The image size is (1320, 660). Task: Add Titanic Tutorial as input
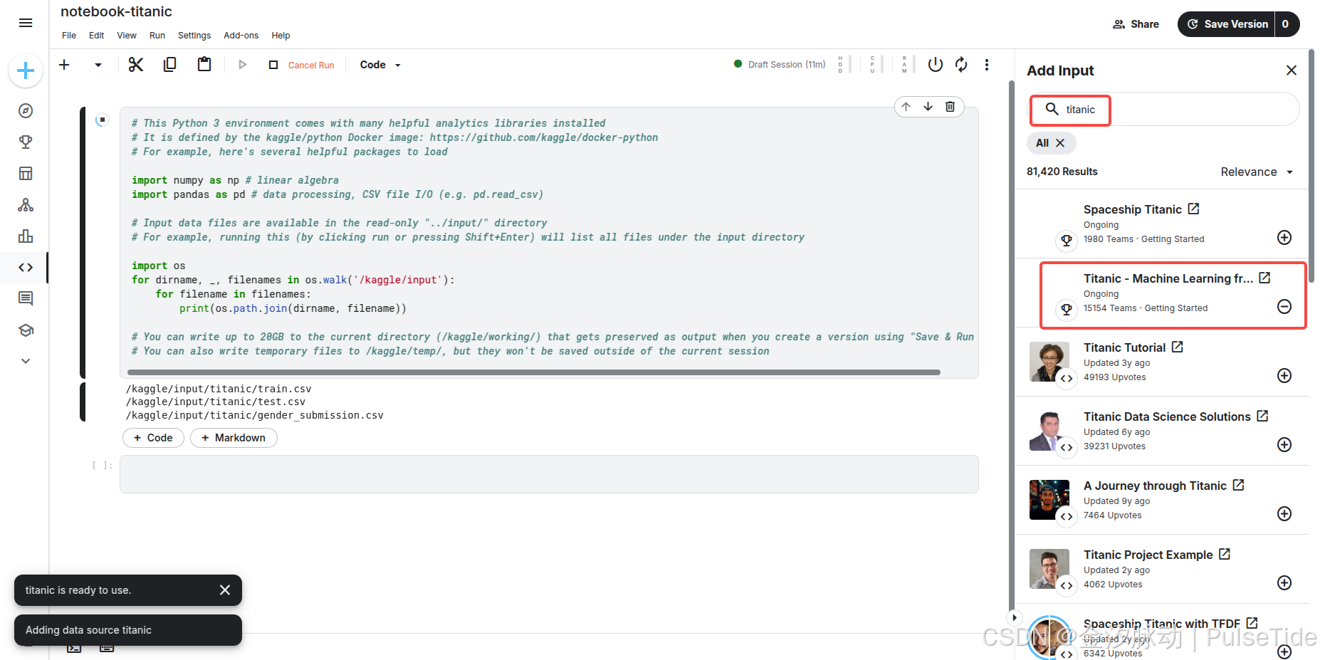[x=1284, y=376]
